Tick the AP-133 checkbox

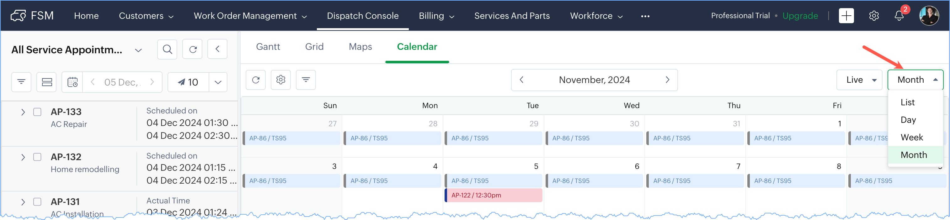37,112
